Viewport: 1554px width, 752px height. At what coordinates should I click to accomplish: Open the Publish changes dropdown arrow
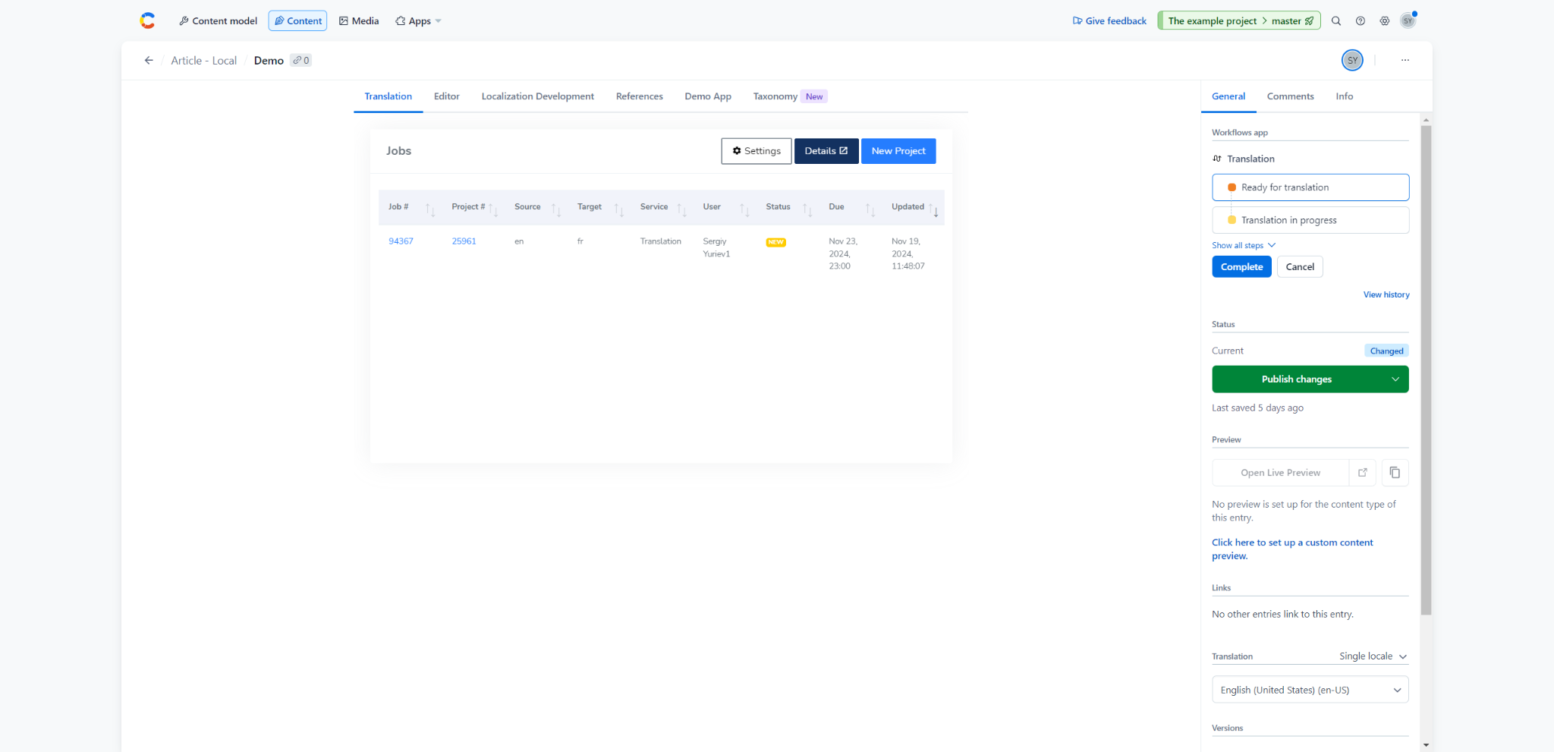(1395, 379)
